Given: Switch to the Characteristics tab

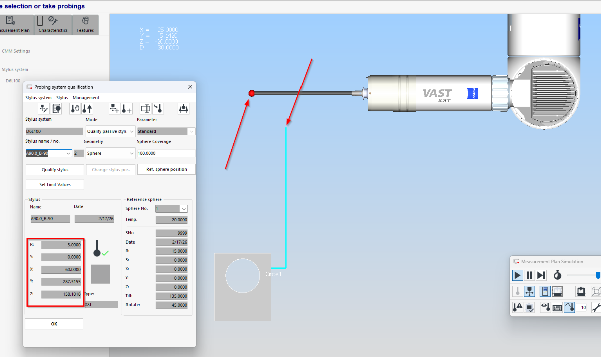Looking at the screenshot, I should [53, 25].
